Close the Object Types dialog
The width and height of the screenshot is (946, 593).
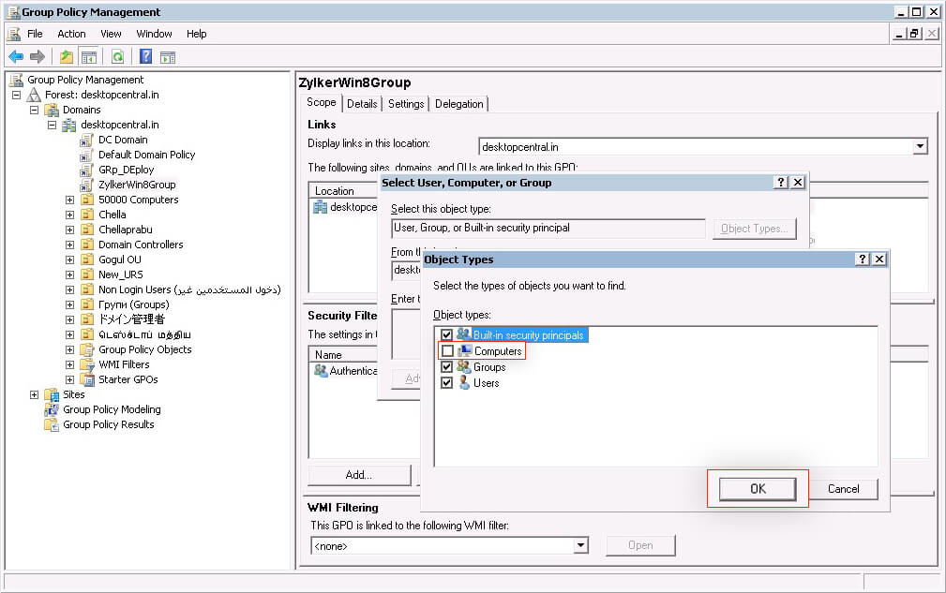(879, 259)
